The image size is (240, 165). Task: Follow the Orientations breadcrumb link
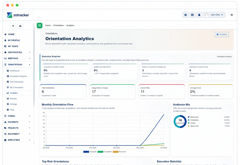pyautogui.click(x=58, y=25)
